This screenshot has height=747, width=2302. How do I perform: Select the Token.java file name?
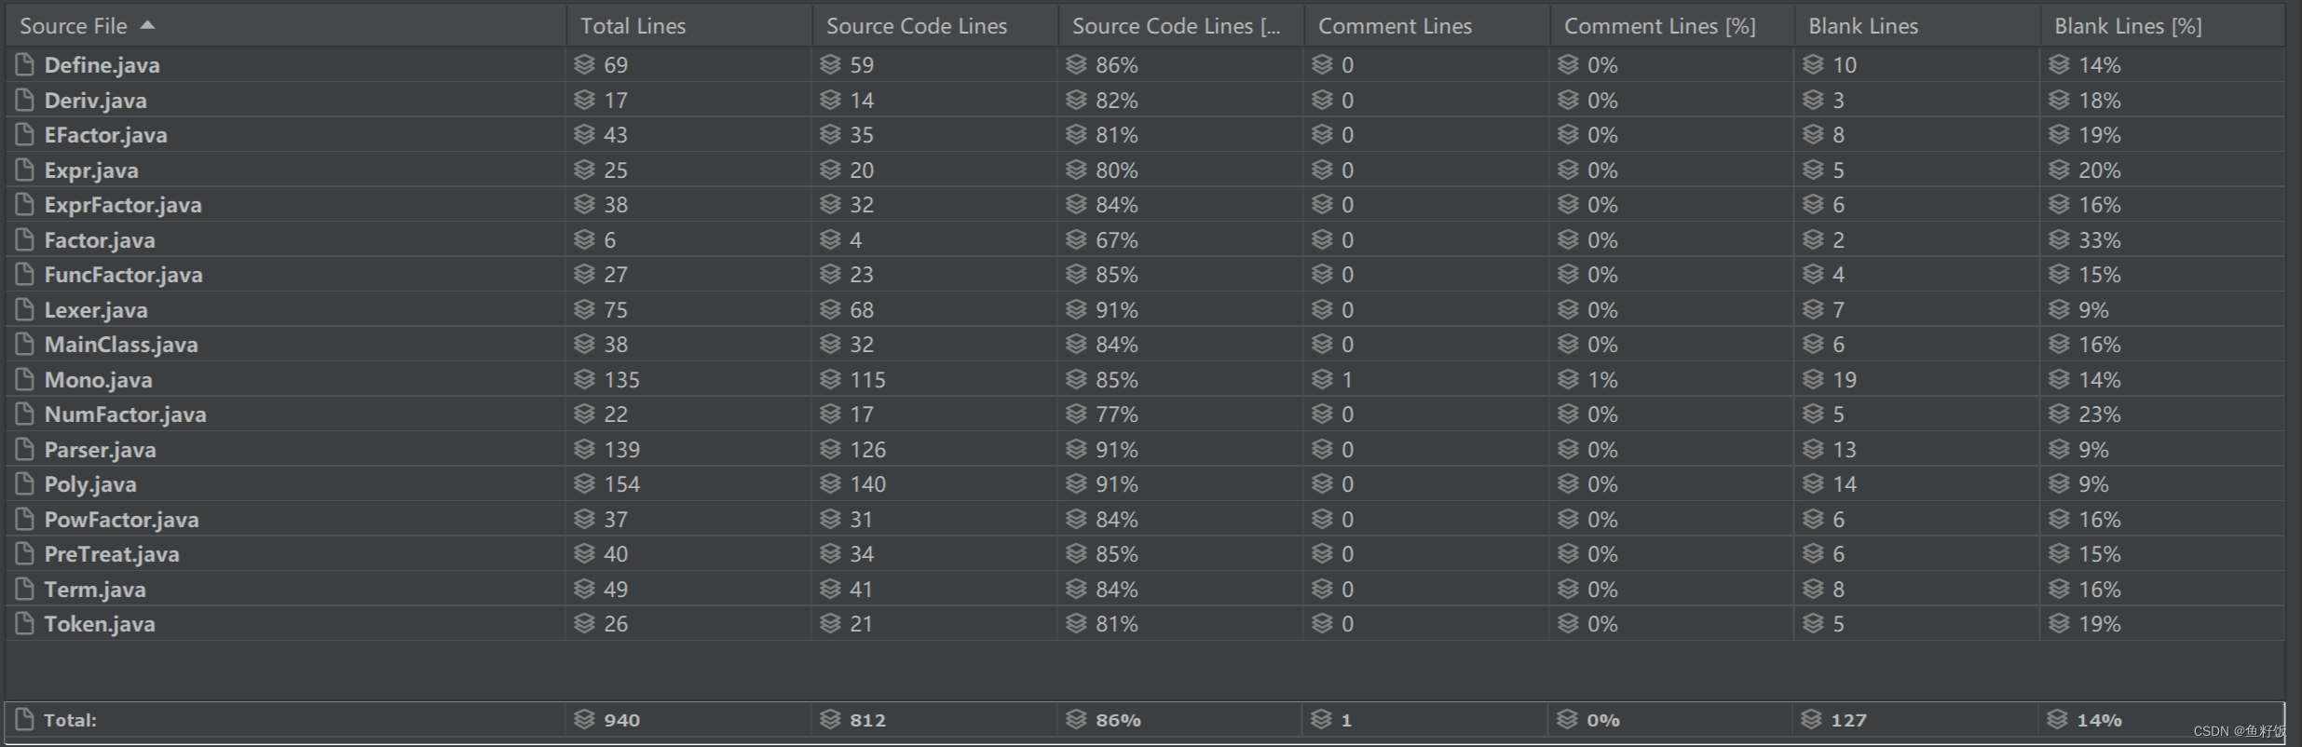point(100,624)
